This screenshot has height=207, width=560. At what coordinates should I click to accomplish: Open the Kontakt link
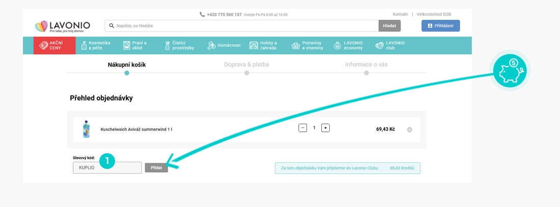pos(400,14)
